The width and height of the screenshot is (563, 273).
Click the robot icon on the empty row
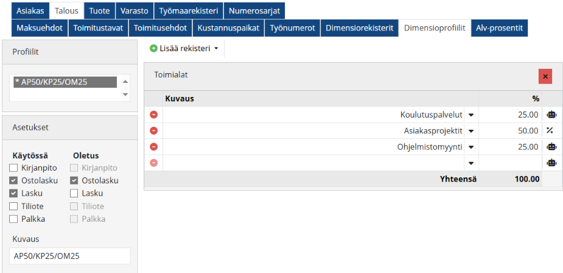coord(551,163)
